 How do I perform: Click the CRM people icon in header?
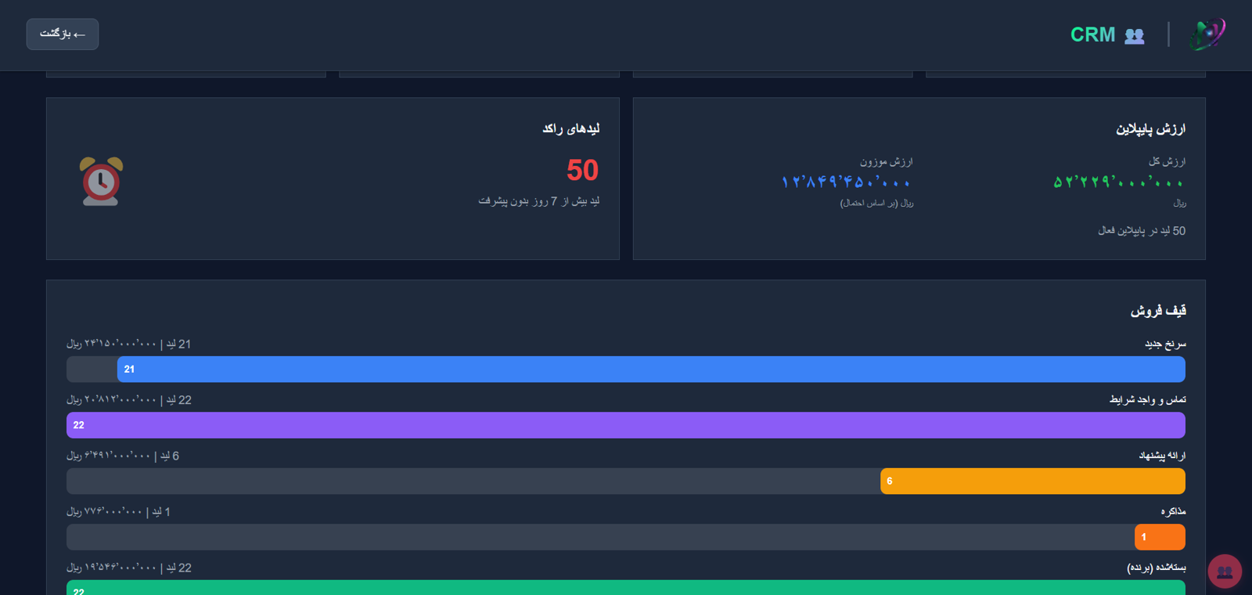pos(1134,35)
